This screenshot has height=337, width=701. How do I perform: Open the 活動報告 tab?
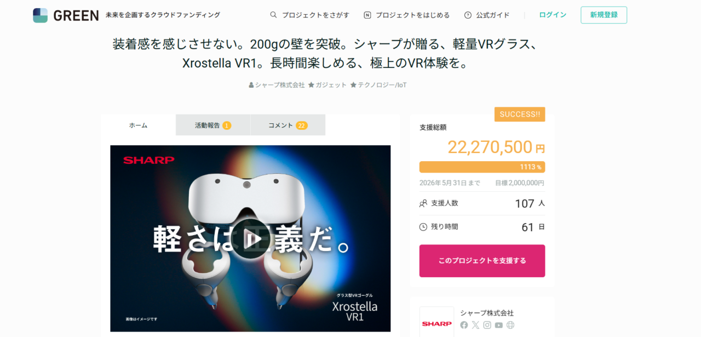pyautogui.click(x=213, y=125)
